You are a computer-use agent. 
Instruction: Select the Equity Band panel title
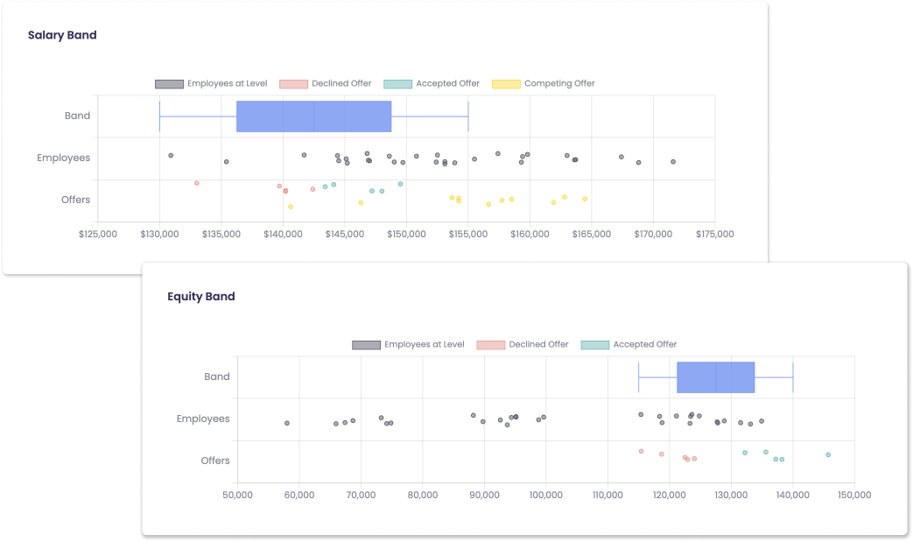click(201, 296)
